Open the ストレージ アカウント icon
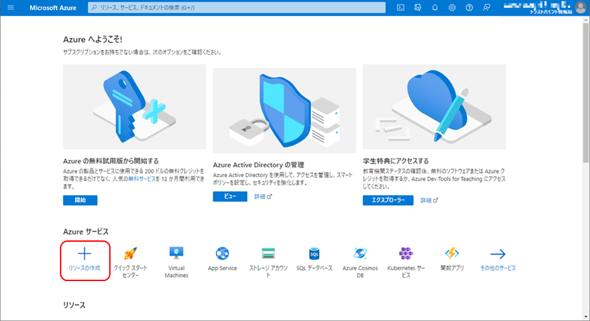The image size is (590, 321). click(x=268, y=254)
